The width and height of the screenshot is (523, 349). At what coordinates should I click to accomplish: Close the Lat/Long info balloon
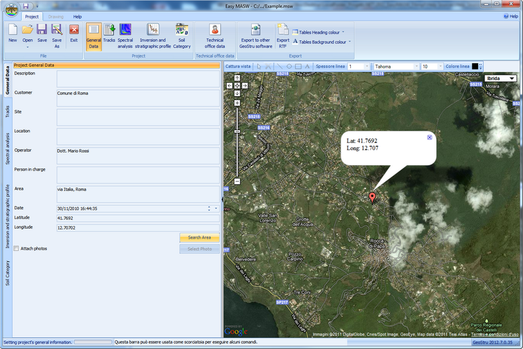pos(430,137)
